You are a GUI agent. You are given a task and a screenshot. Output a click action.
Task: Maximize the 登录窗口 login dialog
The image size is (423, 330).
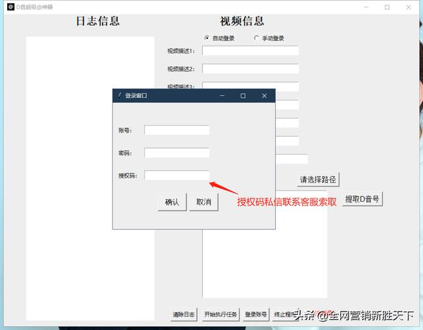pos(243,96)
